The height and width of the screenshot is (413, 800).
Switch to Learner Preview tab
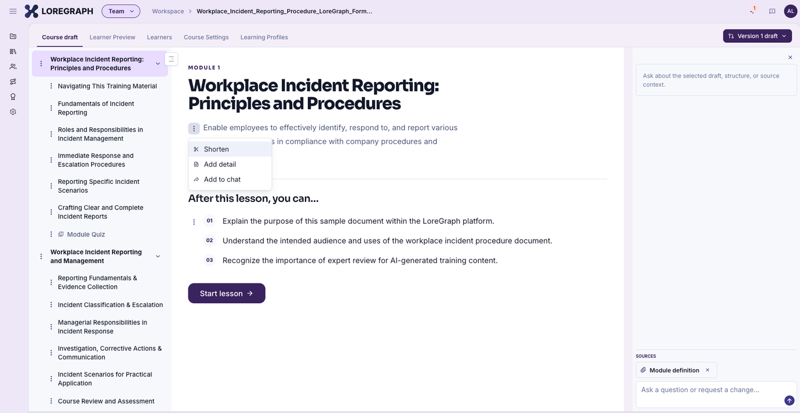click(112, 37)
